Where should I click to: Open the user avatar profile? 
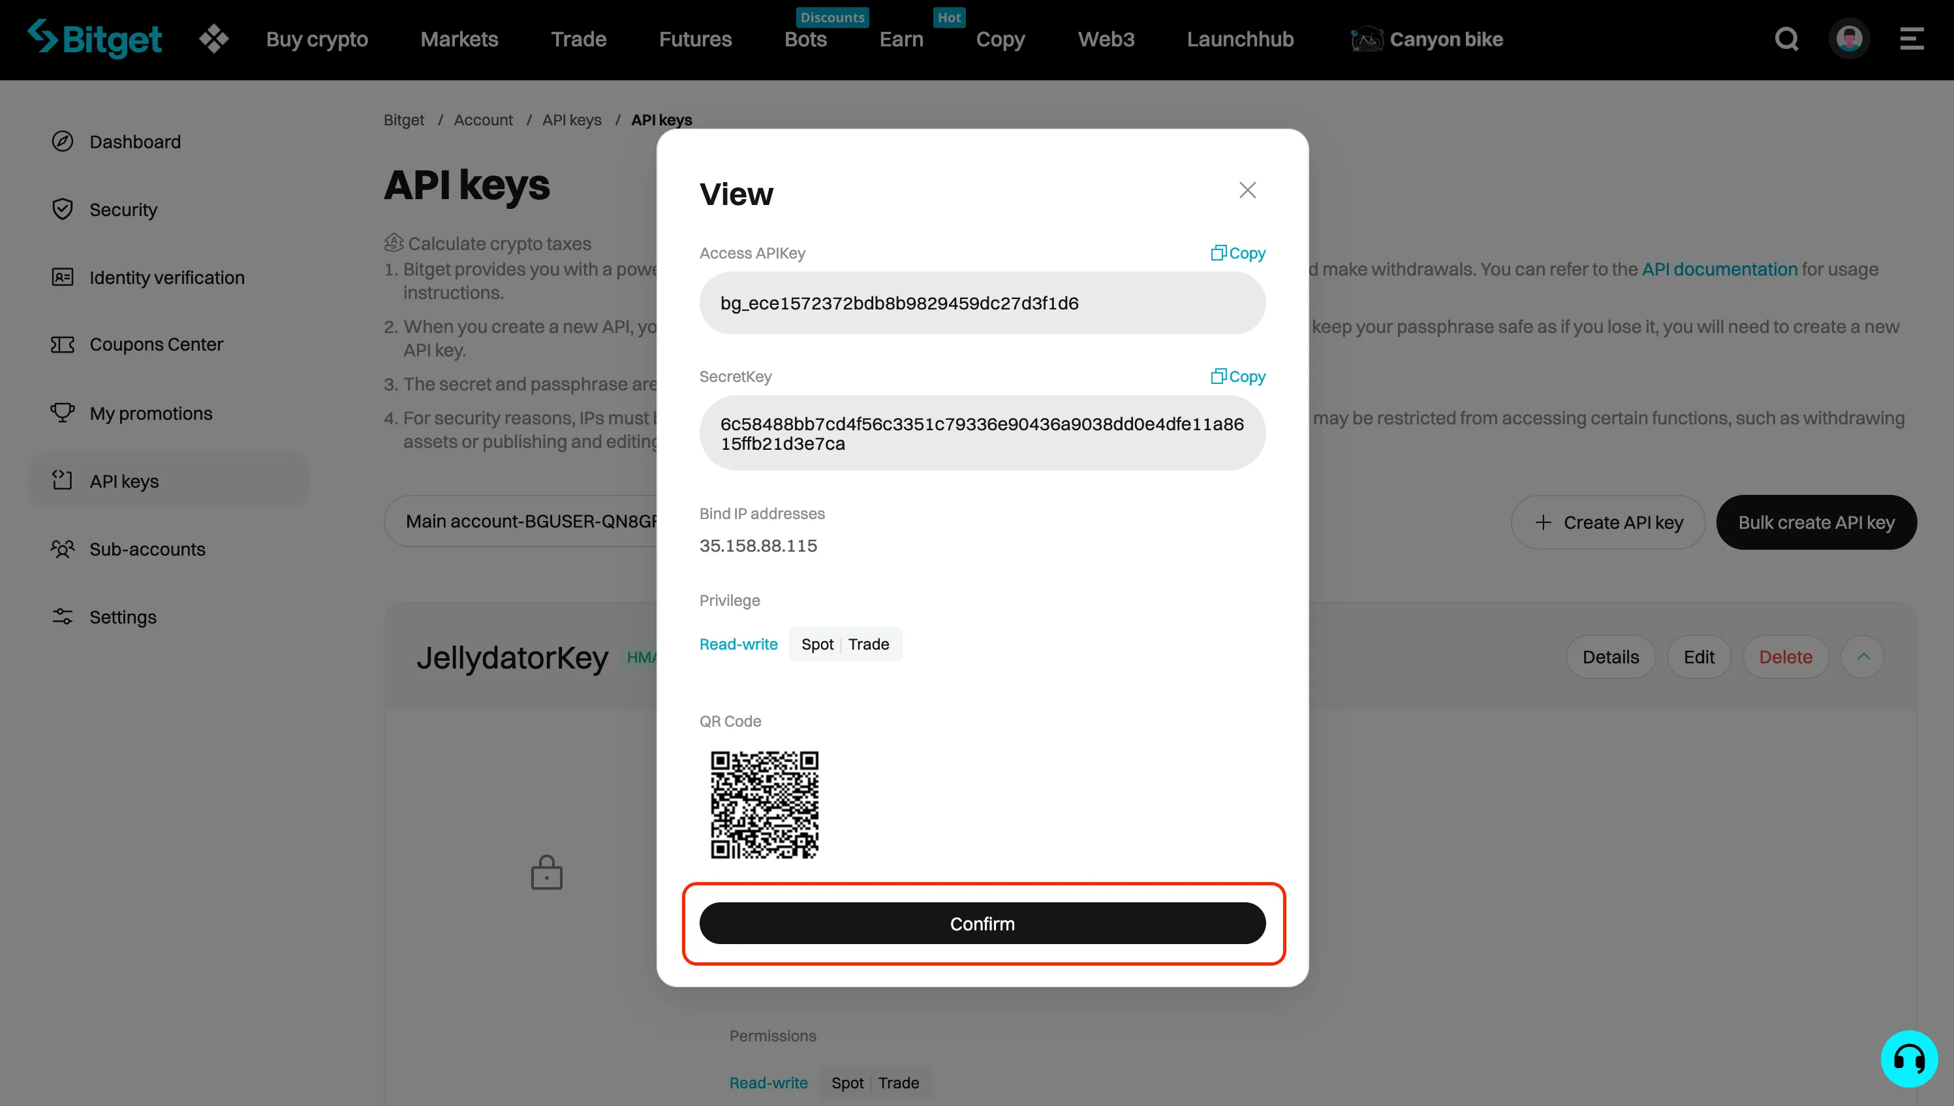pos(1849,39)
